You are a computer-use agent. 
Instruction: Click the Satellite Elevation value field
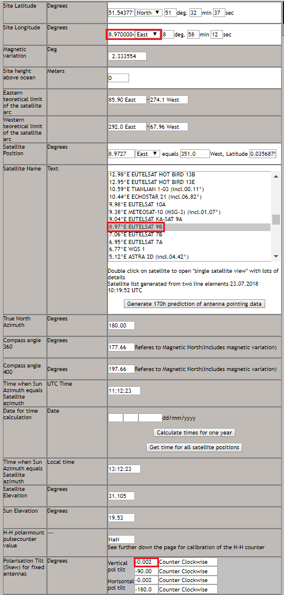pos(121,496)
